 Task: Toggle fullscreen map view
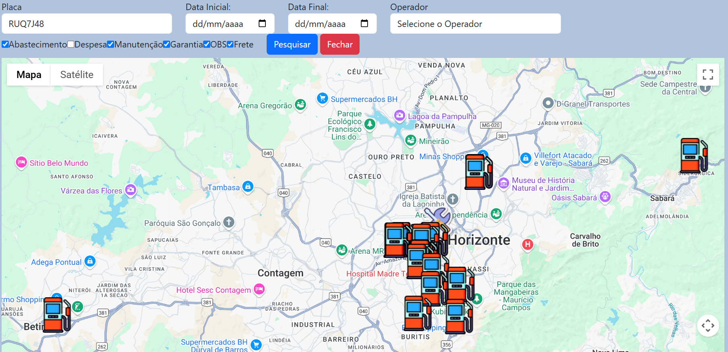707,75
